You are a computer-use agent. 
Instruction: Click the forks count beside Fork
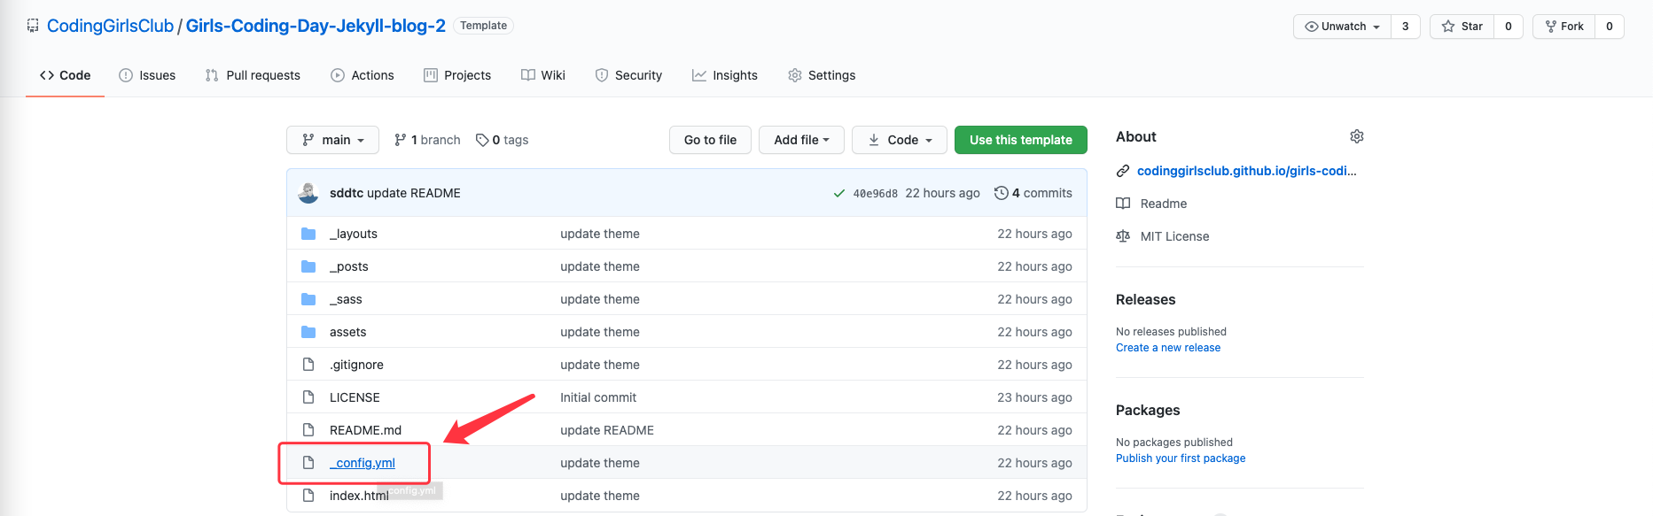point(1610,27)
